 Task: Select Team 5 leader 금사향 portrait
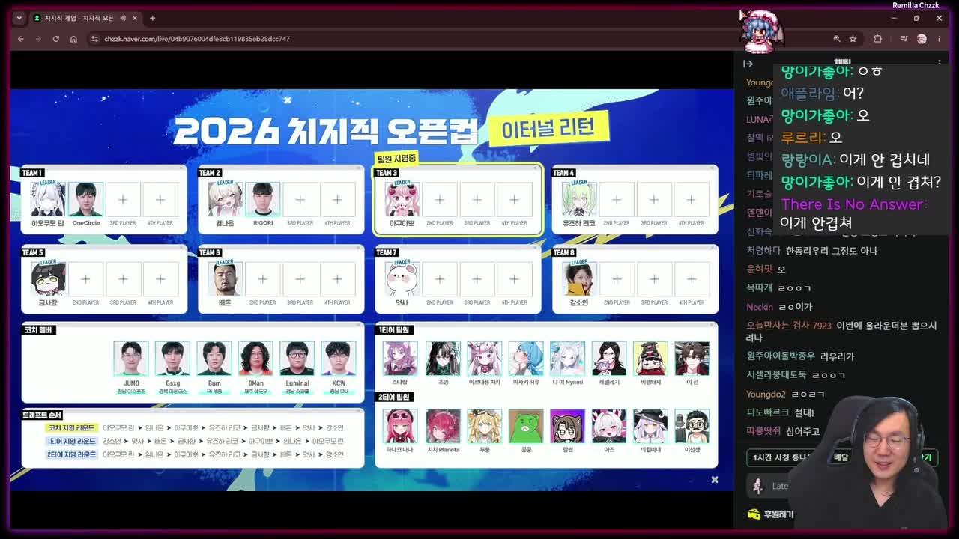48,278
